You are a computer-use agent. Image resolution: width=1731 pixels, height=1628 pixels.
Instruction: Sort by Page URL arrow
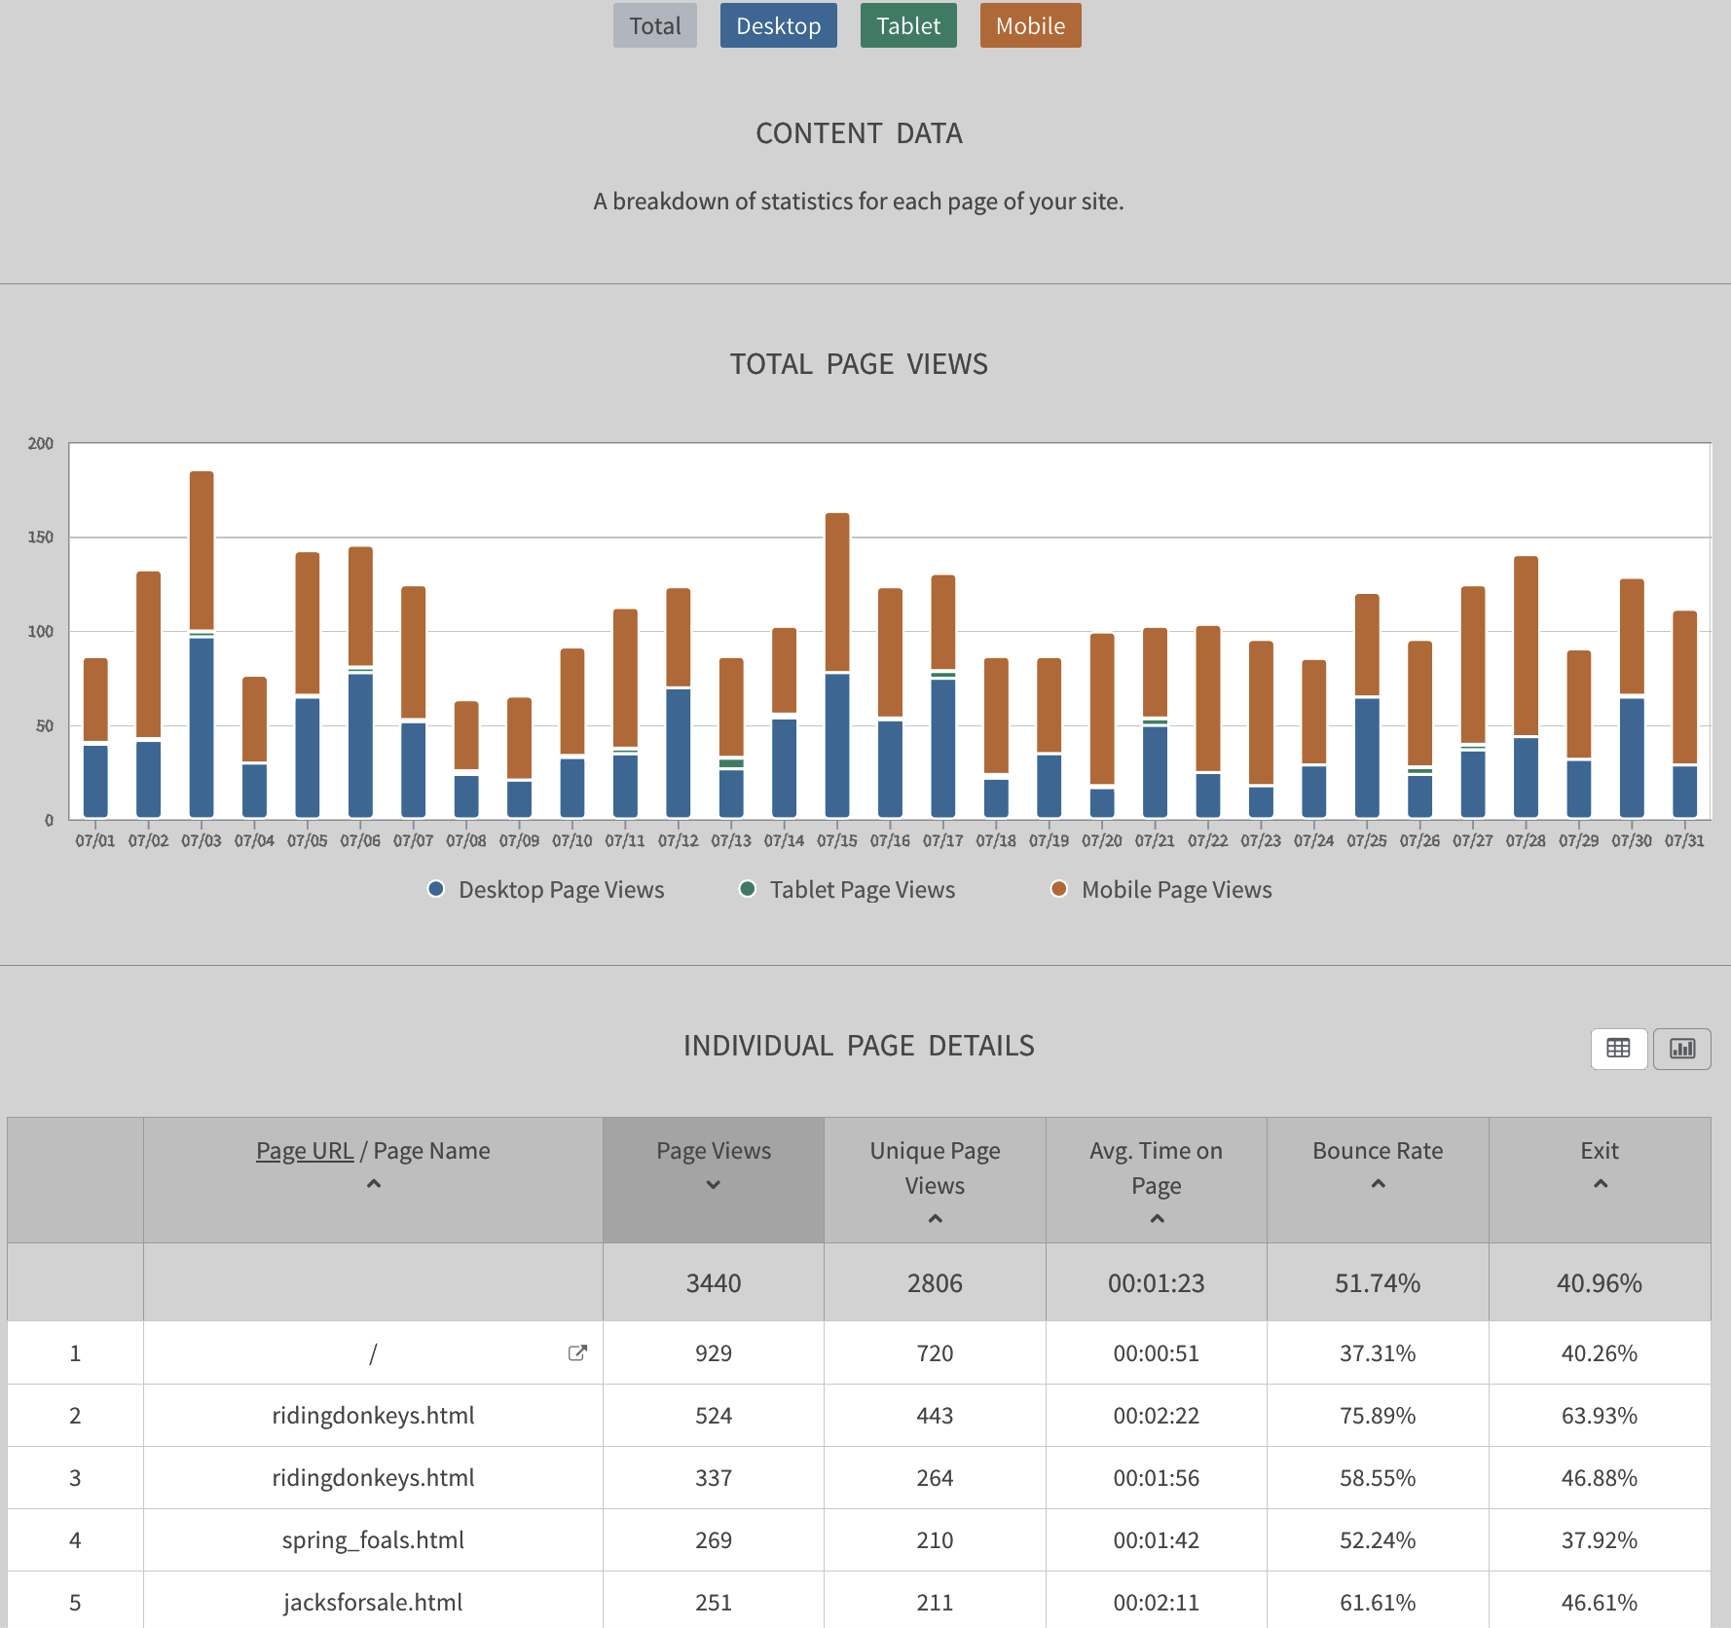pos(373,1184)
